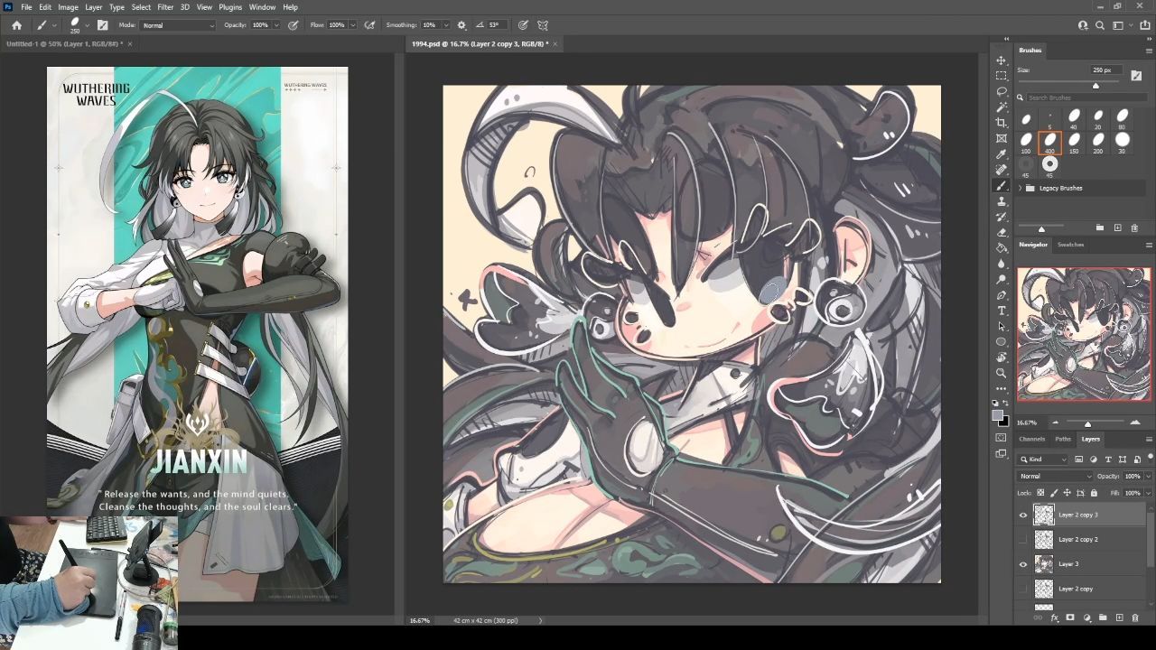Image resolution: width=1156 pixels, height=650 pixels.
Task: Switch to the Swatches tab
Action: (1071, 245)
